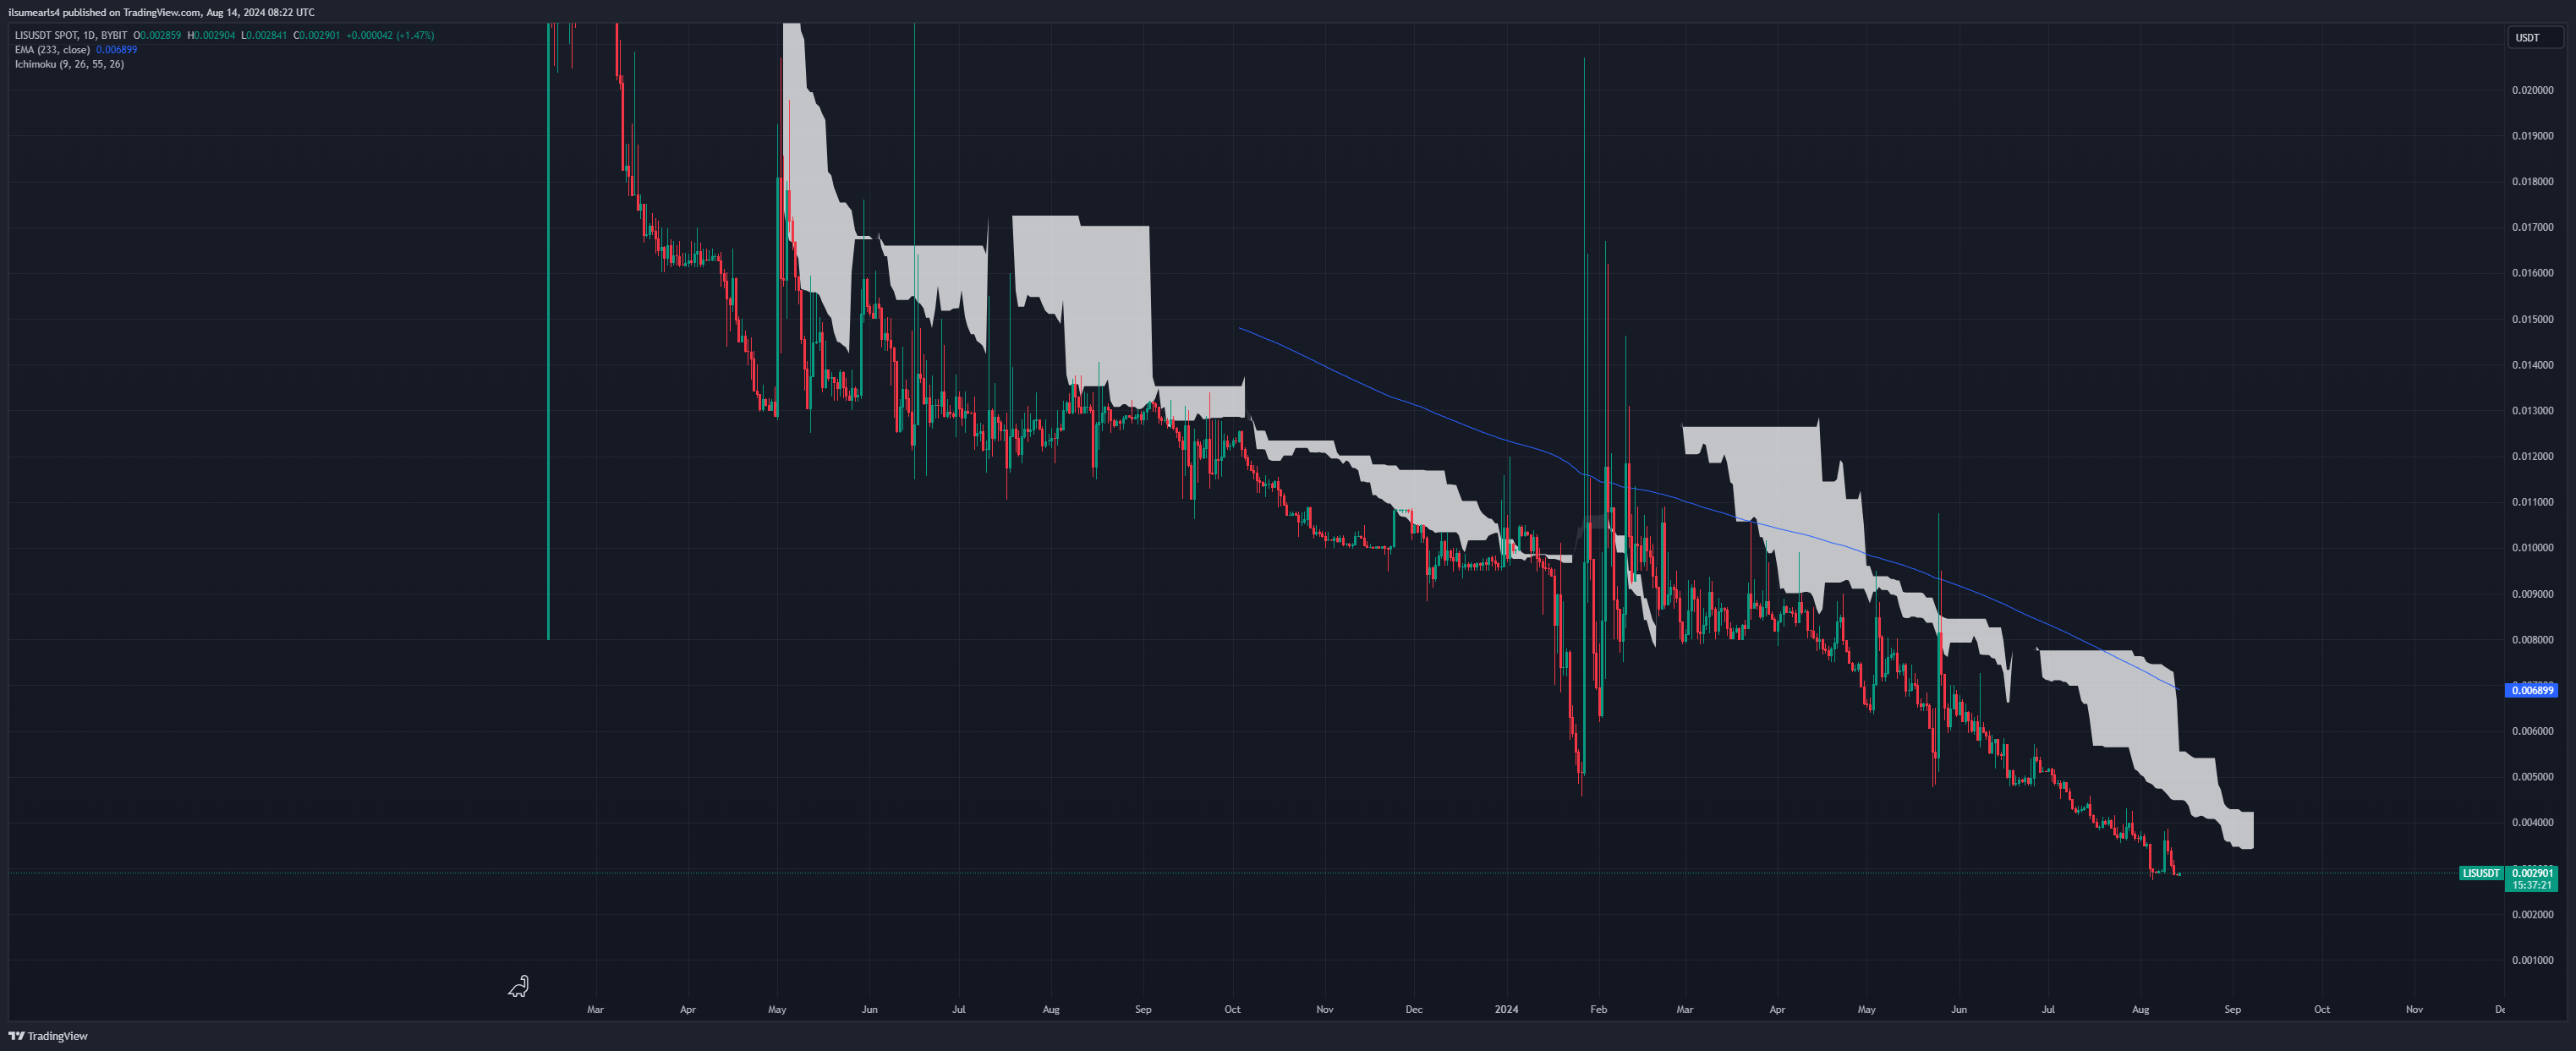Click the small dinosaur icon near the time axis
Screen dimensions: 2576x1051
(x=518, y=987)
